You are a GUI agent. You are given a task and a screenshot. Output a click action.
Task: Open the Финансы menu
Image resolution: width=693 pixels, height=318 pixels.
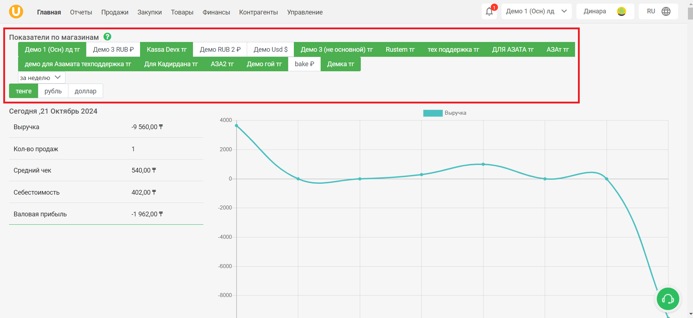216,12
